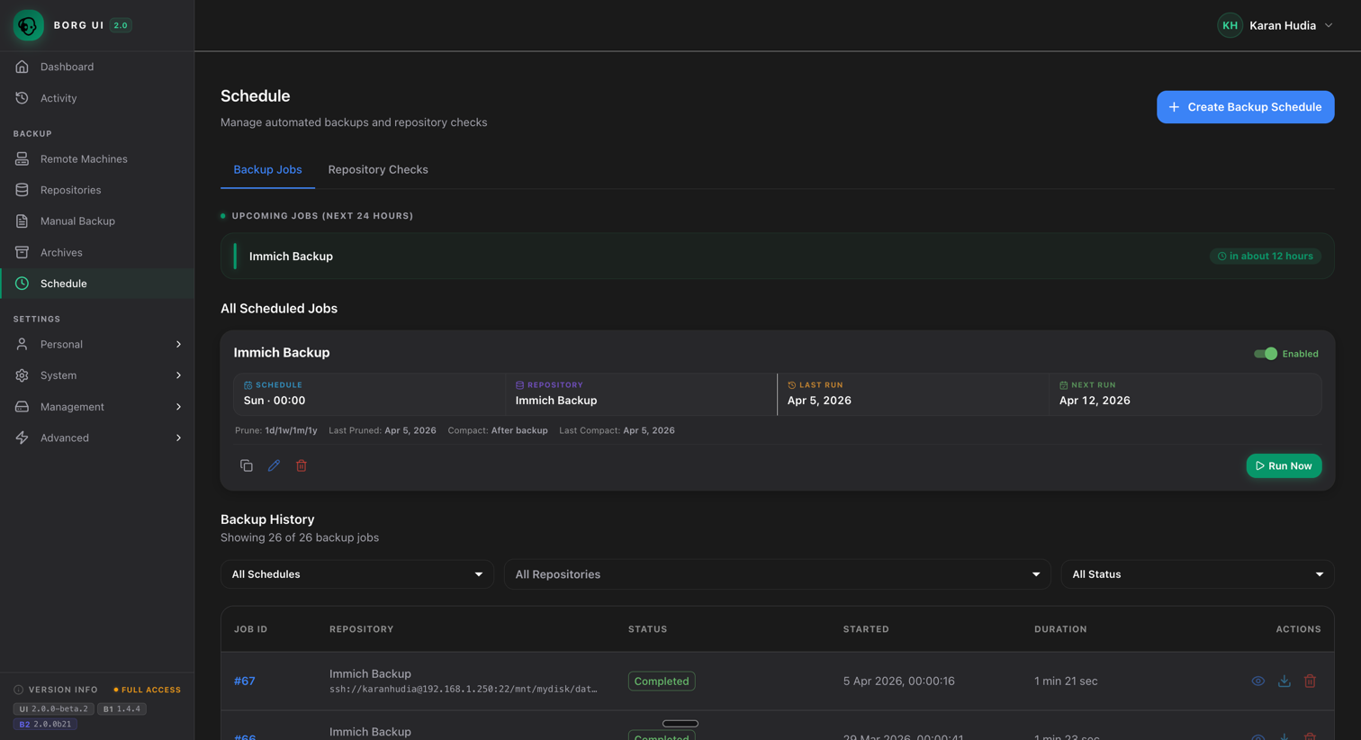Screen dimensions: 1361x740
Task: Click the FULL ACCESS badge
Action: click(x=147, y=690)
